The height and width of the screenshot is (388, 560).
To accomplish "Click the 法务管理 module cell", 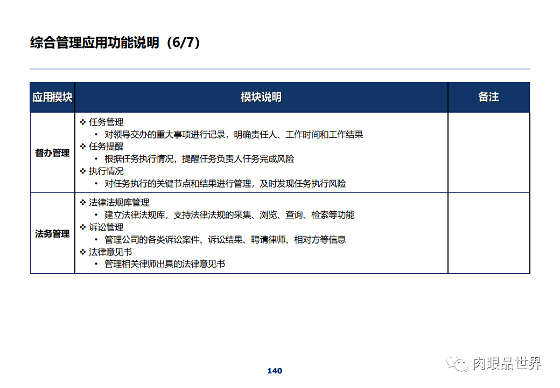I will click(53, 234).
